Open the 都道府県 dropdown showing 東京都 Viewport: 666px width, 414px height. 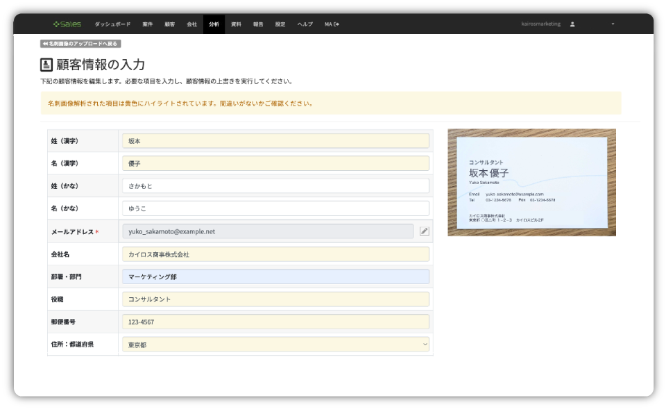tap(275, 345)
